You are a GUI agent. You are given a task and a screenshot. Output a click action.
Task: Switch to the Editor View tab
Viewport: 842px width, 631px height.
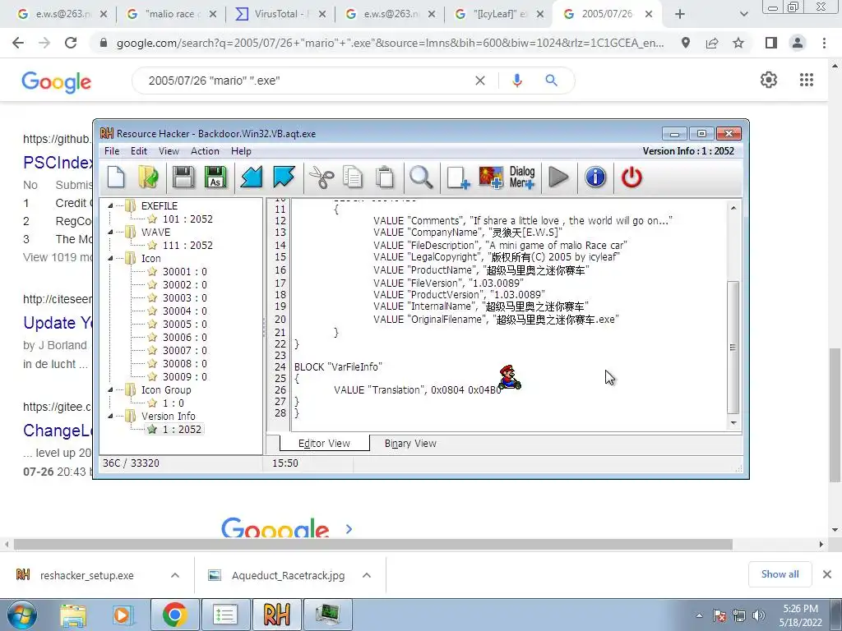(324, 443)
